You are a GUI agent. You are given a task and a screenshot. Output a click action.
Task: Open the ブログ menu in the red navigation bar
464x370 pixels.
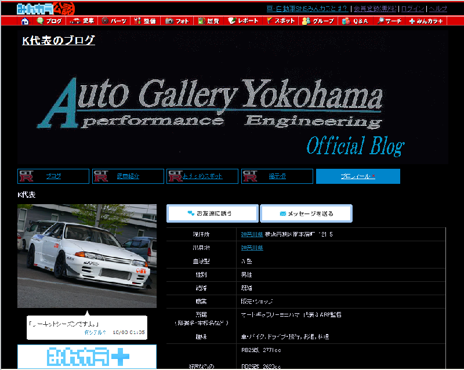pyautogui.click(x=49, y=21)
